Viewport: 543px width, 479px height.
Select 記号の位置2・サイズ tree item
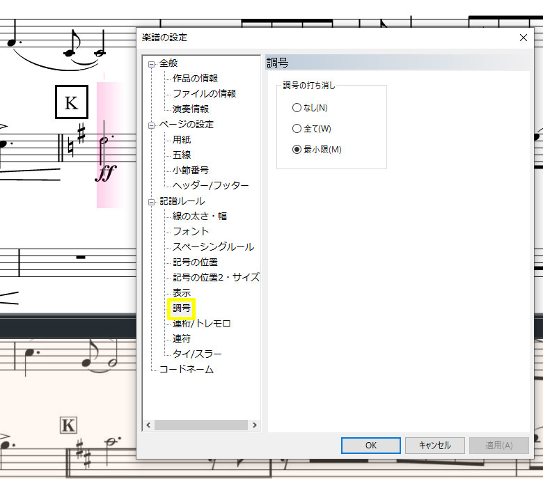click(x=216, y=277)
